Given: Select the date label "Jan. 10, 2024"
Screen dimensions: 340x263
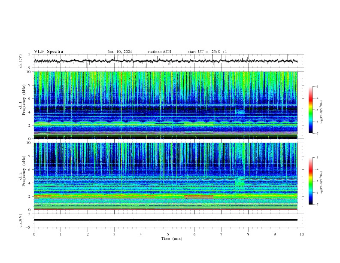Looking at the screenshot, I should coord(120,52).
